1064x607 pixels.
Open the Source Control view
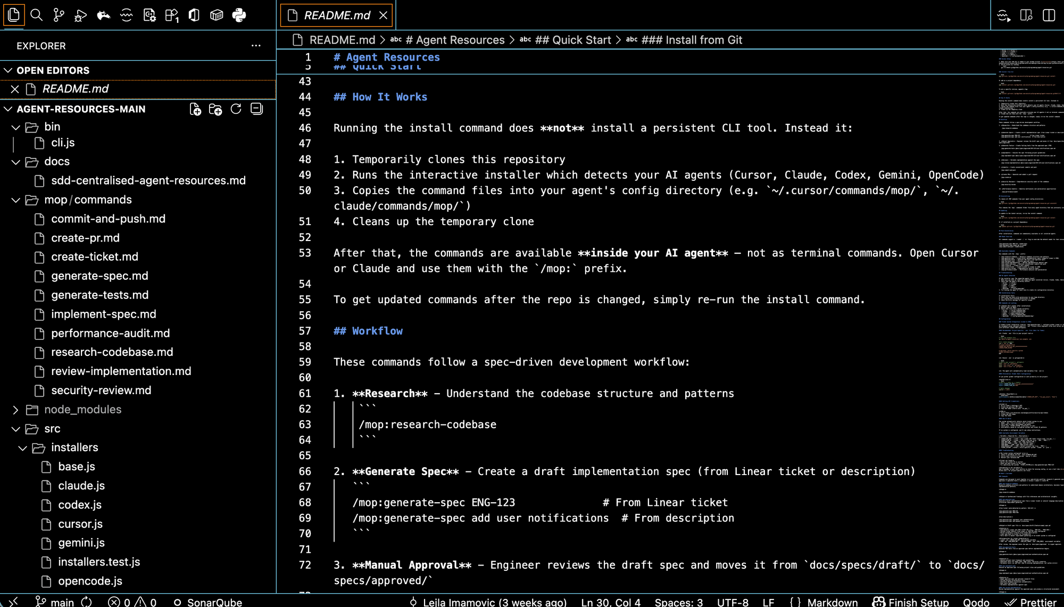pyautogui.click(x=59, y=15)
